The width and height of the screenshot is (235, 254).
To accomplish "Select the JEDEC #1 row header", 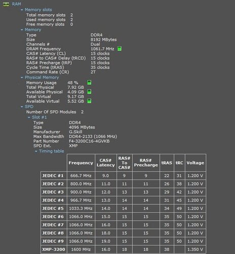I will (x=54, y=176).
